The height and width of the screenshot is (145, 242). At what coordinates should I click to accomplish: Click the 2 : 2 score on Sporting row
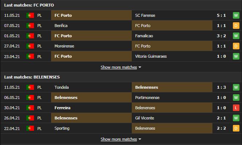point(221,128)
